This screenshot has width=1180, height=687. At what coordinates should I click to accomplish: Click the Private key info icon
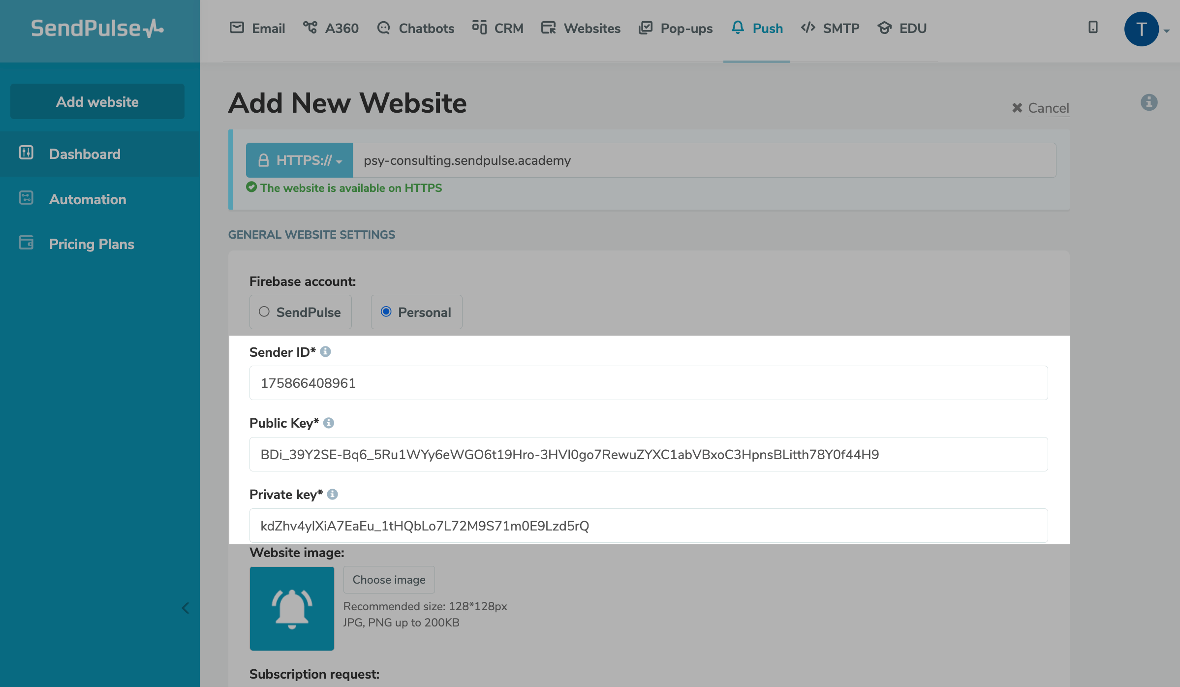click(x=333, y=495)
